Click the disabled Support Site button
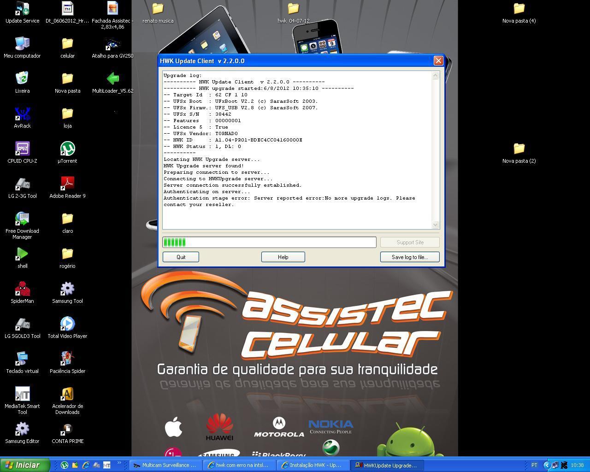Viewport: 590px width, 472px height. point(410,242)
